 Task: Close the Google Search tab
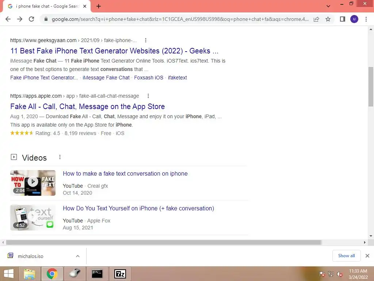[x=85, y=6]
